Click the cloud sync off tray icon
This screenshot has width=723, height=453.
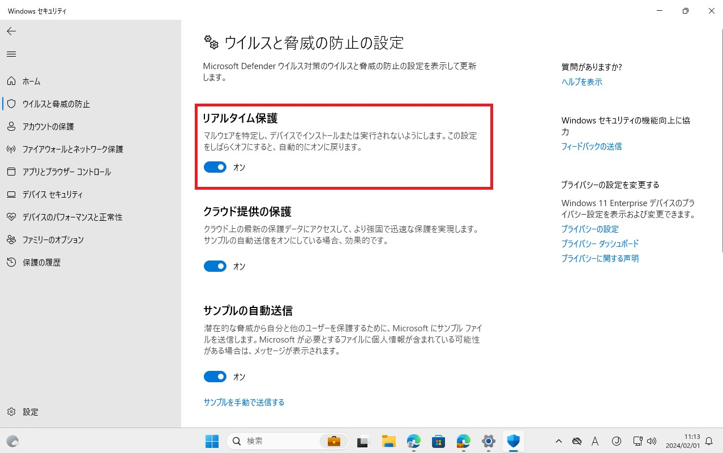[x=577, y=441]
